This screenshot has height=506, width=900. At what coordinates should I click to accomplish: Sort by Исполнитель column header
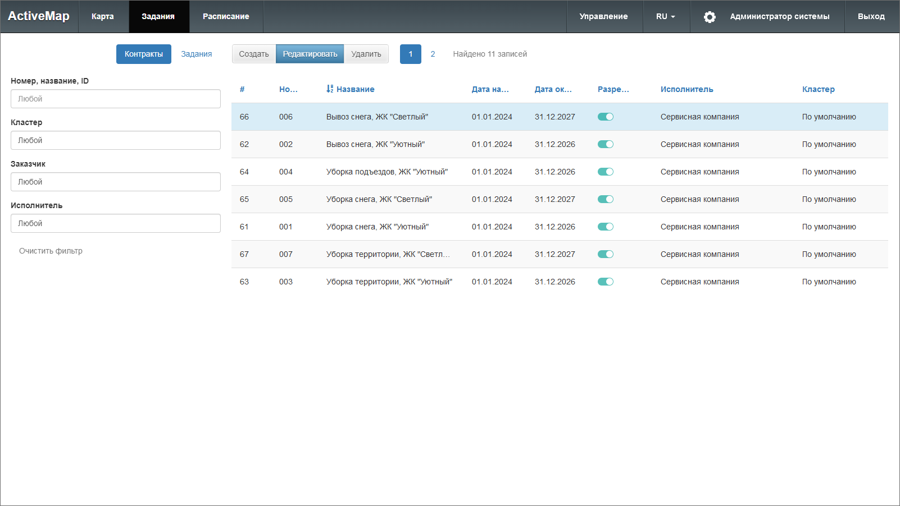pos(687,89)
